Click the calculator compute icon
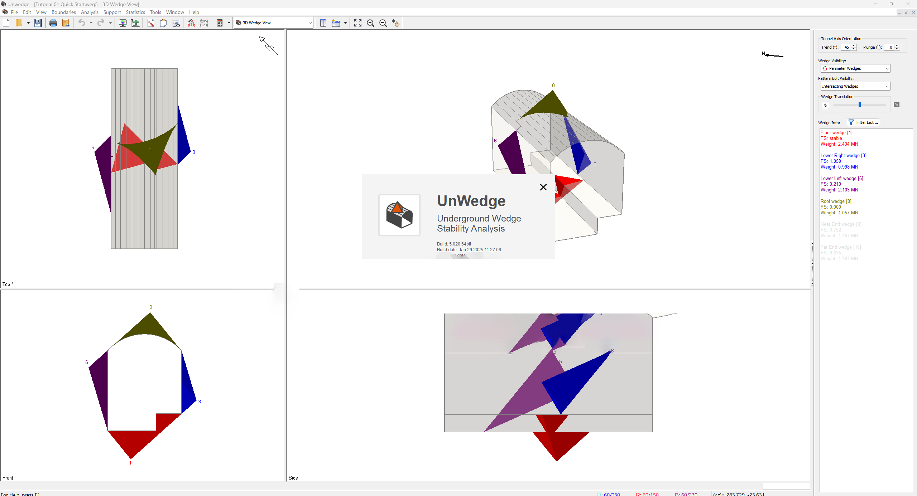The width and height of the screenshot is (917, 496). coord(220,23)
